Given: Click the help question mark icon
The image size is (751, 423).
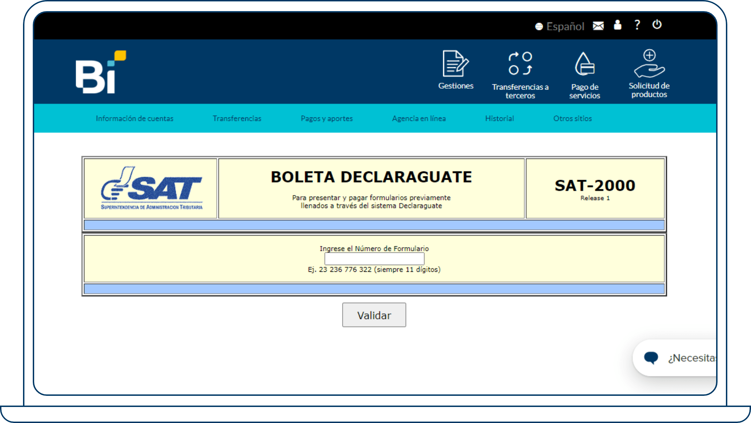Looking at the screenshot, I should click(637, 25).
